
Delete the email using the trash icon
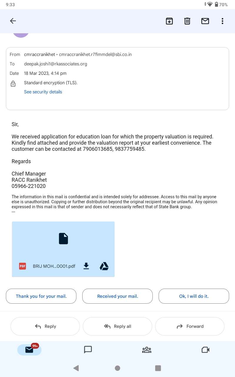[x=187, y=21]
